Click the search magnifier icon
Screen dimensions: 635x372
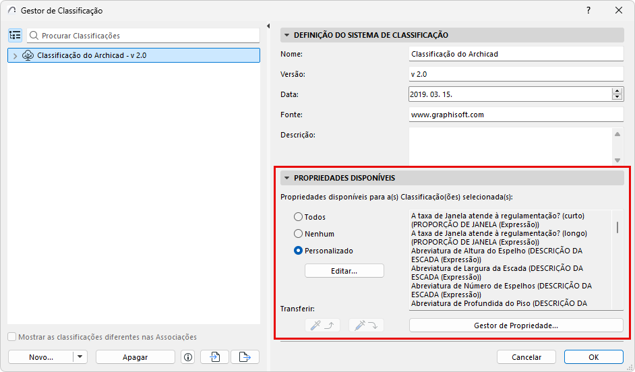(34, 36)
